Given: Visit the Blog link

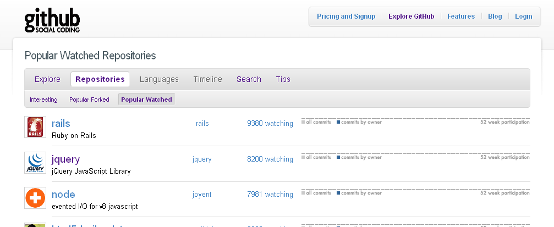Looking at the screenshot, I should (495, 16).
